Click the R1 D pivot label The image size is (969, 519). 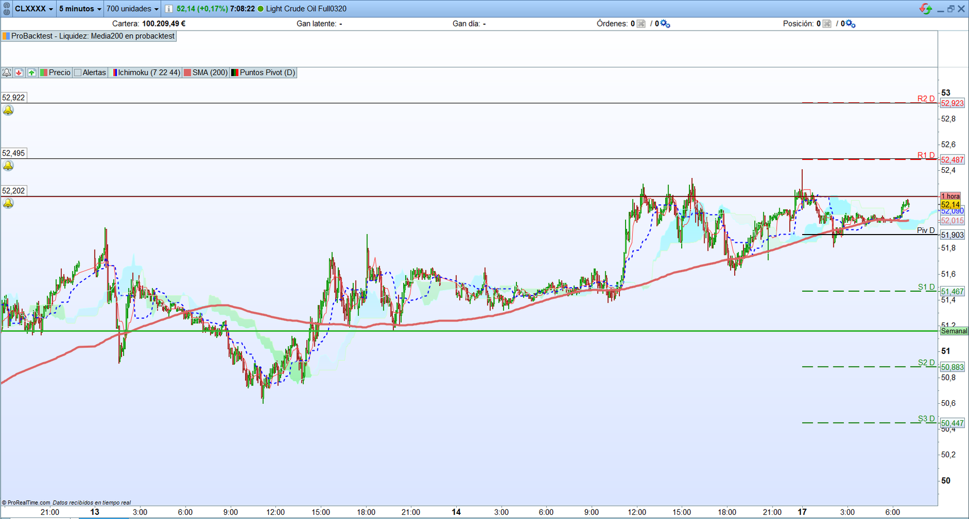pyautogui.click(x=926, y=155)
